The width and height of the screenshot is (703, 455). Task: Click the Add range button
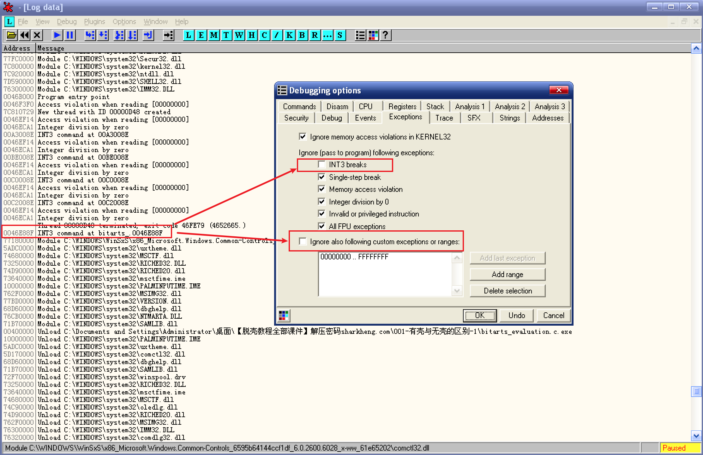click(507, 274)
